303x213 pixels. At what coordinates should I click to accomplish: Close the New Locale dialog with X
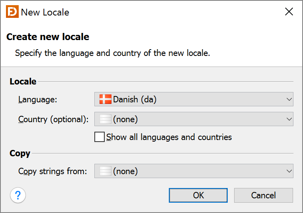click(289, 12)
